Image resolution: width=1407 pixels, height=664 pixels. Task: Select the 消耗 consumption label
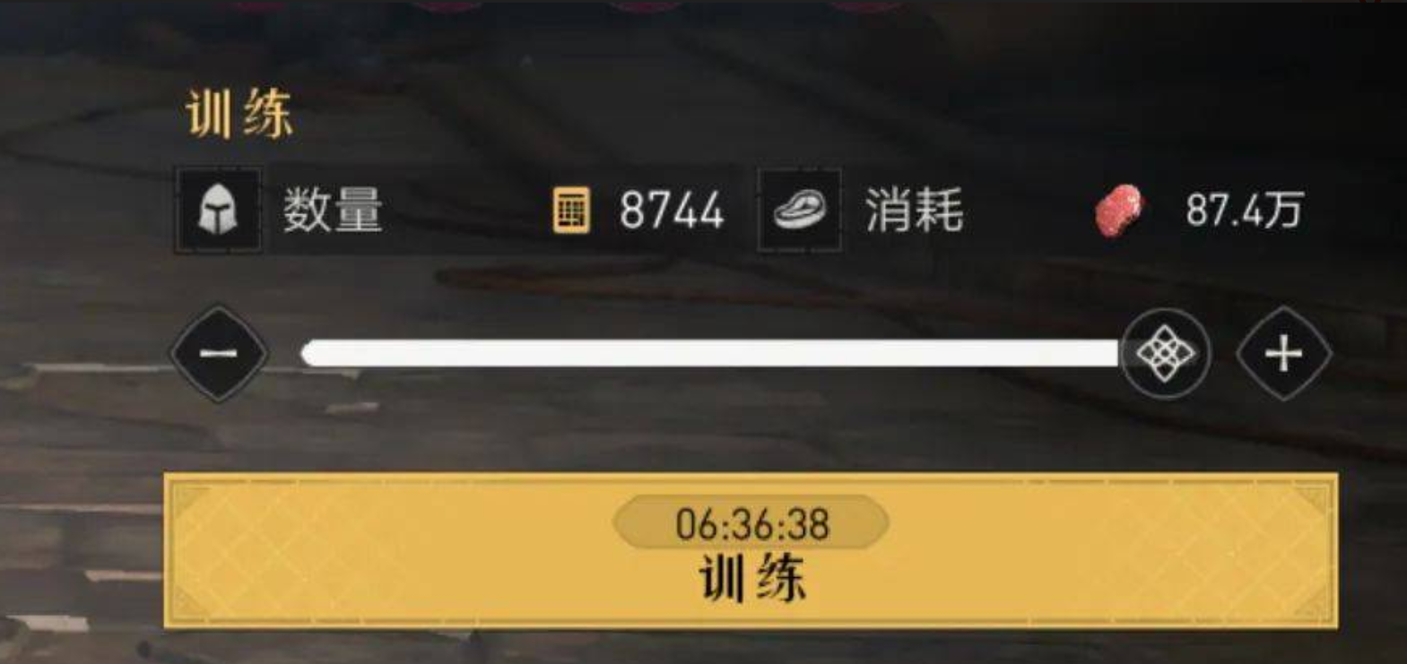pyautogui.click(x=914, y=211)
